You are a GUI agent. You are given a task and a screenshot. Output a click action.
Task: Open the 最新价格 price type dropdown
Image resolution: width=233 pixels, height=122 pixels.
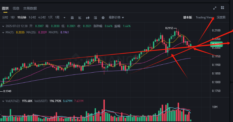[x=116, y=17]
